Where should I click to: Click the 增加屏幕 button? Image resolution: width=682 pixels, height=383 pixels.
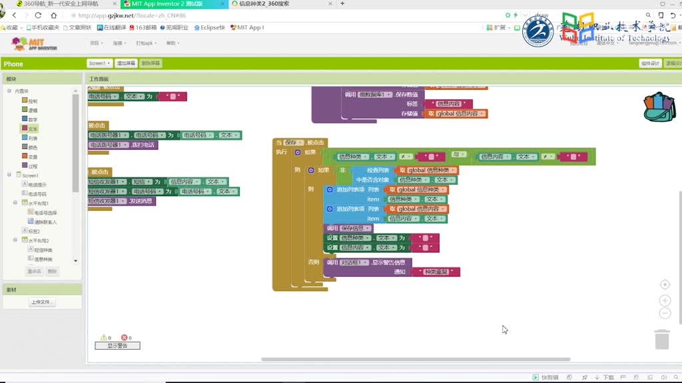click(x=126, y=63)
